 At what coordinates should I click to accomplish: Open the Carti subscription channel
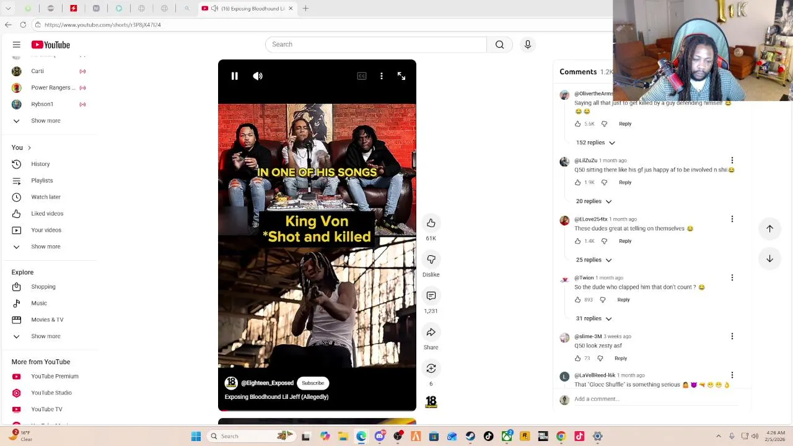pyautogui.click(x=37, y=71)
